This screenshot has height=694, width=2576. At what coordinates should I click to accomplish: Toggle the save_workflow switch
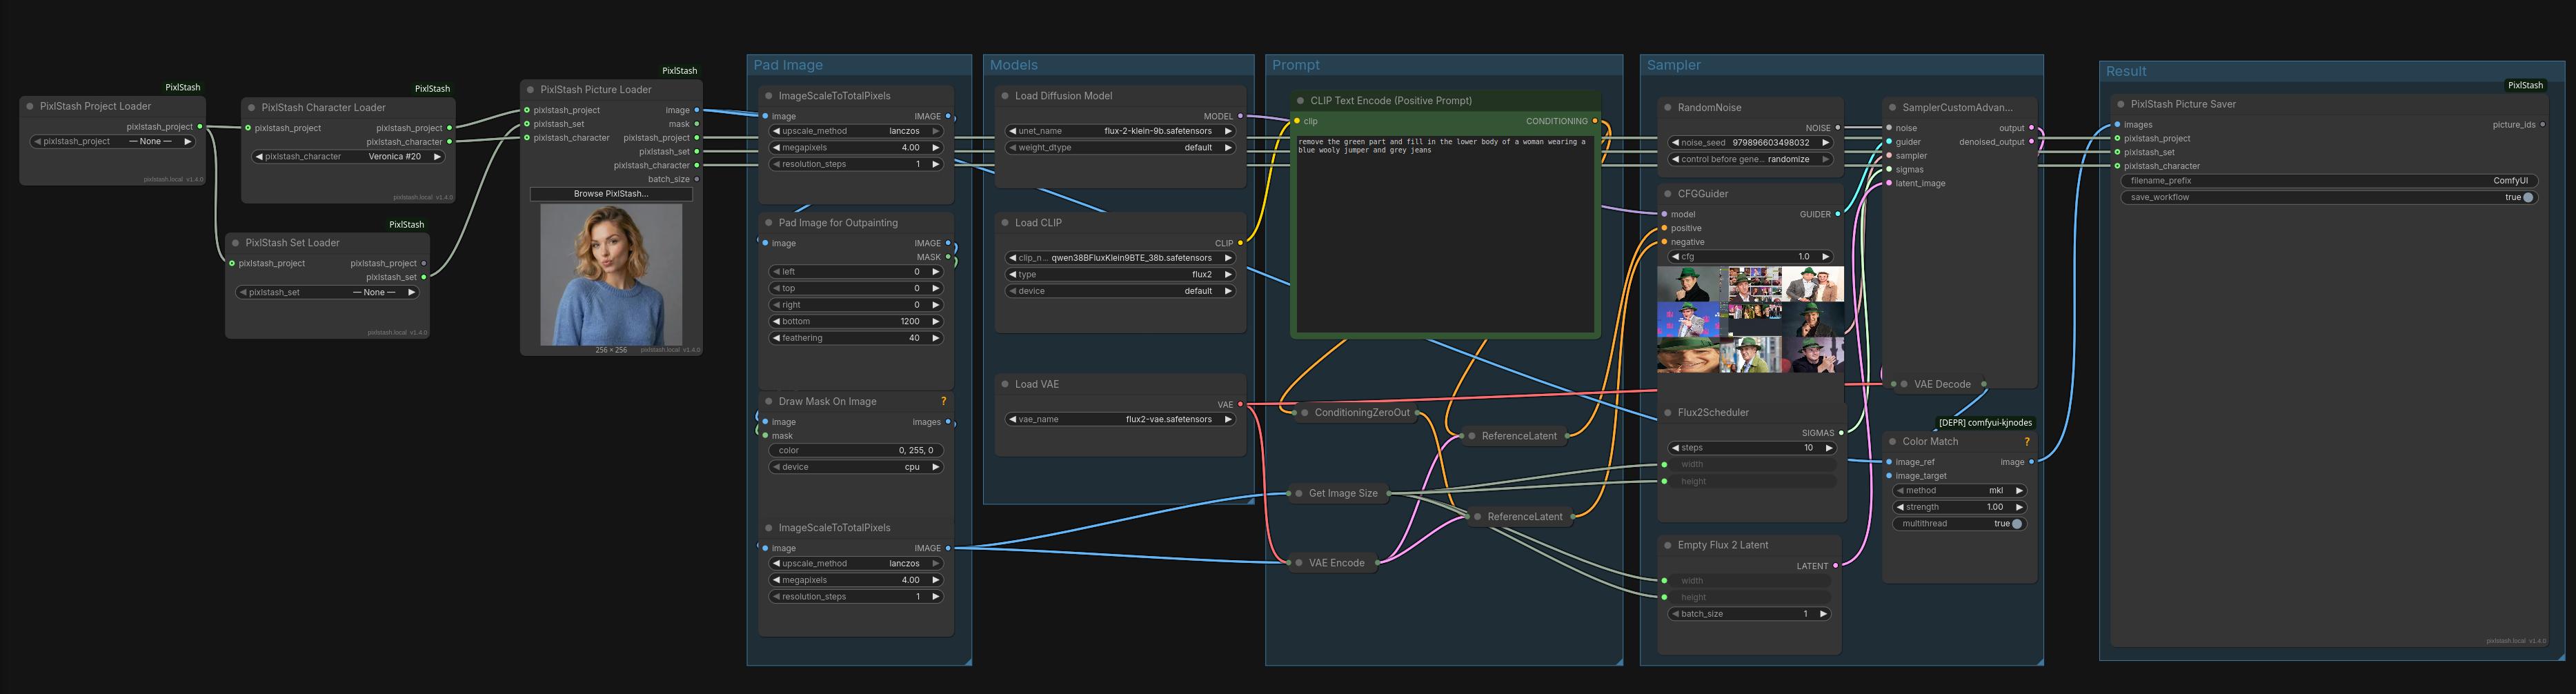[2528, 197]
